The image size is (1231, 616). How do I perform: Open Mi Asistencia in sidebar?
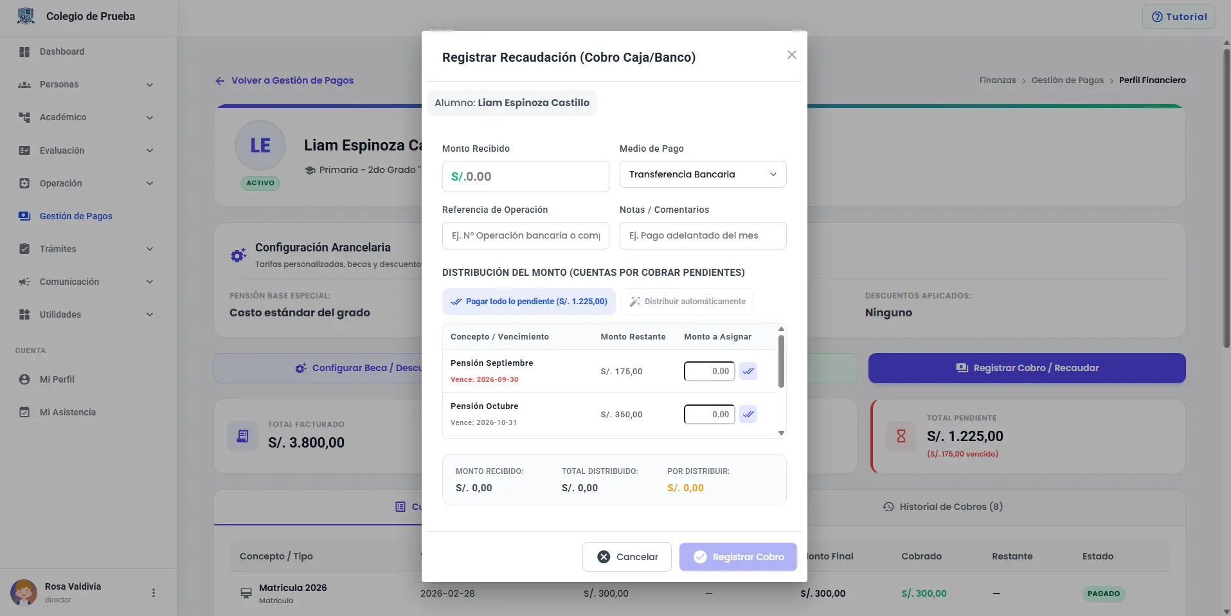click(x=88, y=412)
